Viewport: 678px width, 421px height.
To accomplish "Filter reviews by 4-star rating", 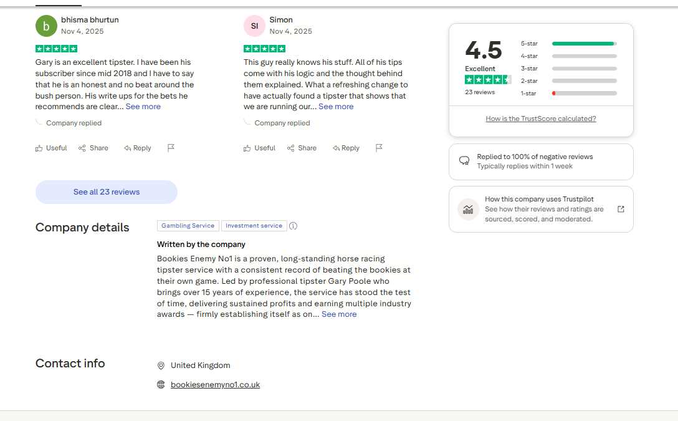I will pyautogui.click(x=568, y=56).
